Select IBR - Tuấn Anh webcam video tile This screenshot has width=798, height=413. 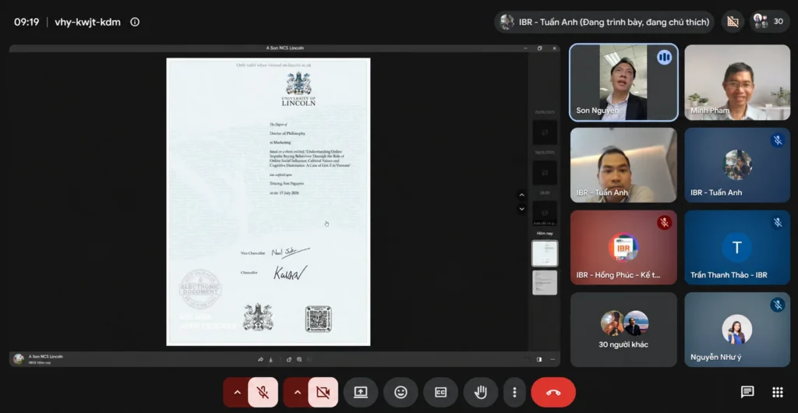coord(623,164)
